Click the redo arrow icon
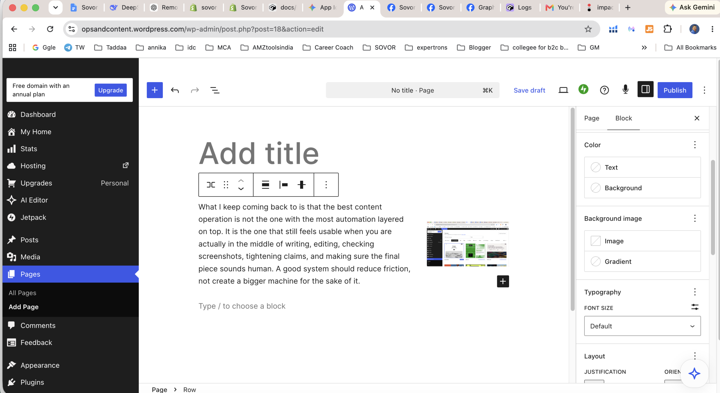 tap(195, 90)
